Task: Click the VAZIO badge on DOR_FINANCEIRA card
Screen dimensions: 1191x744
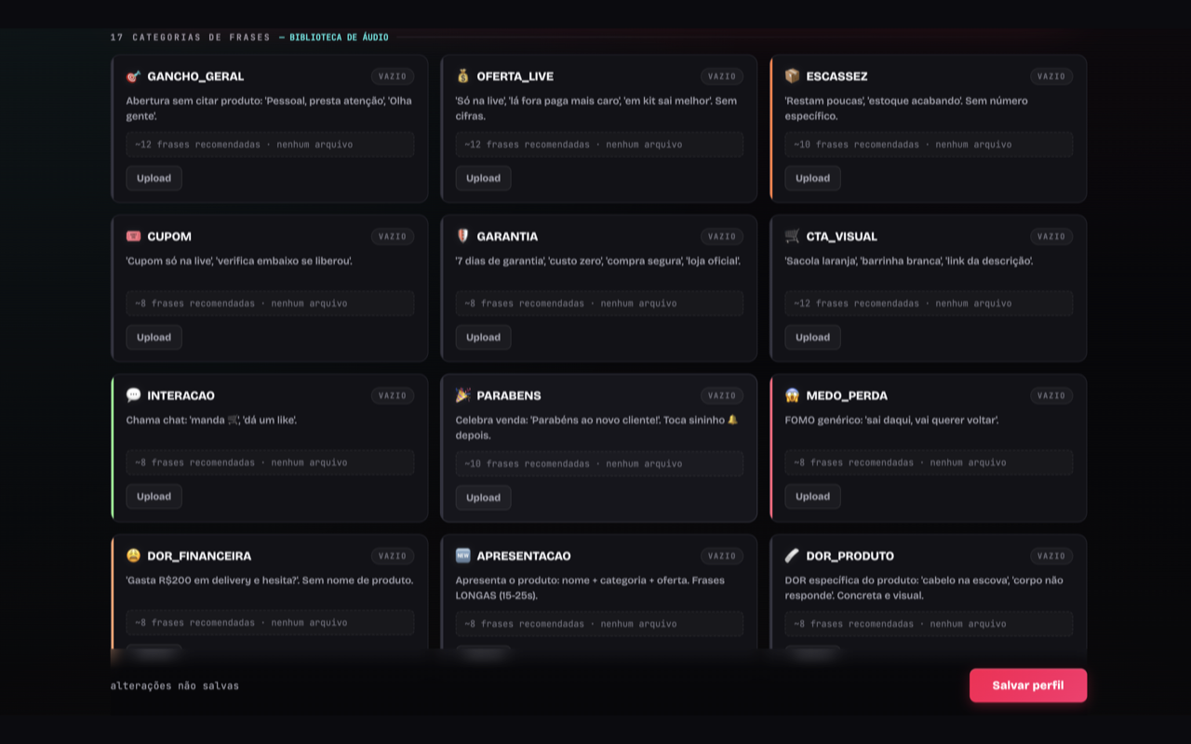Action: [393, 555]
